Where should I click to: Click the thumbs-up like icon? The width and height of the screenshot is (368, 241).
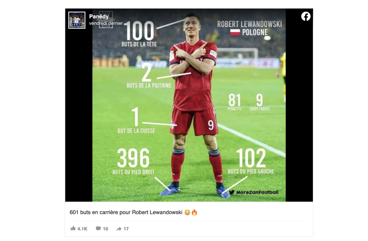pos(73,228)
